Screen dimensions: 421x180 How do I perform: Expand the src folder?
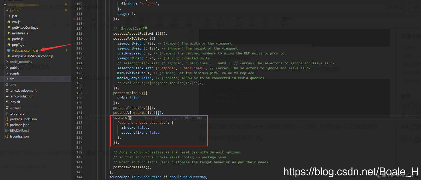click(7, 79)
